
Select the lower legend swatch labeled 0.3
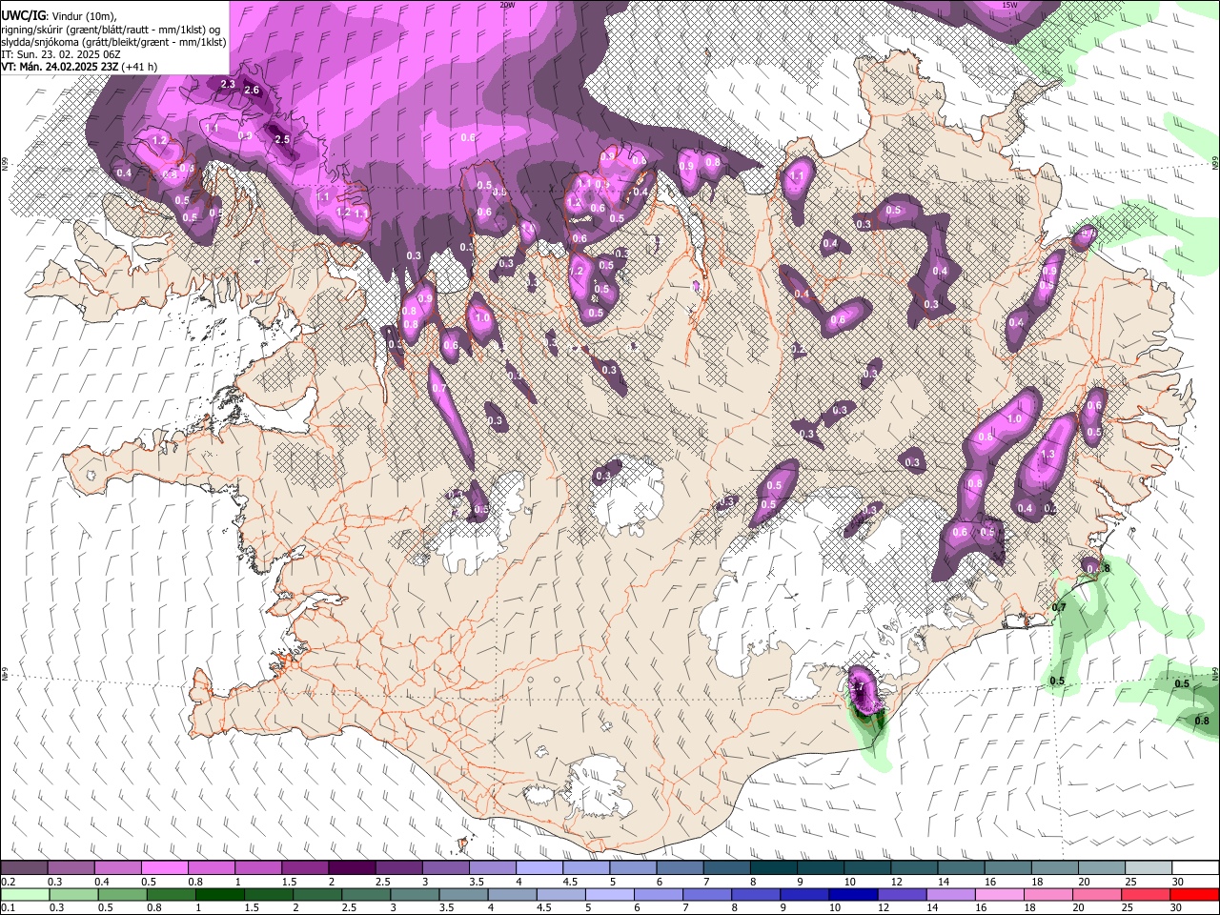pyautogui.click(x=73, y=894)
